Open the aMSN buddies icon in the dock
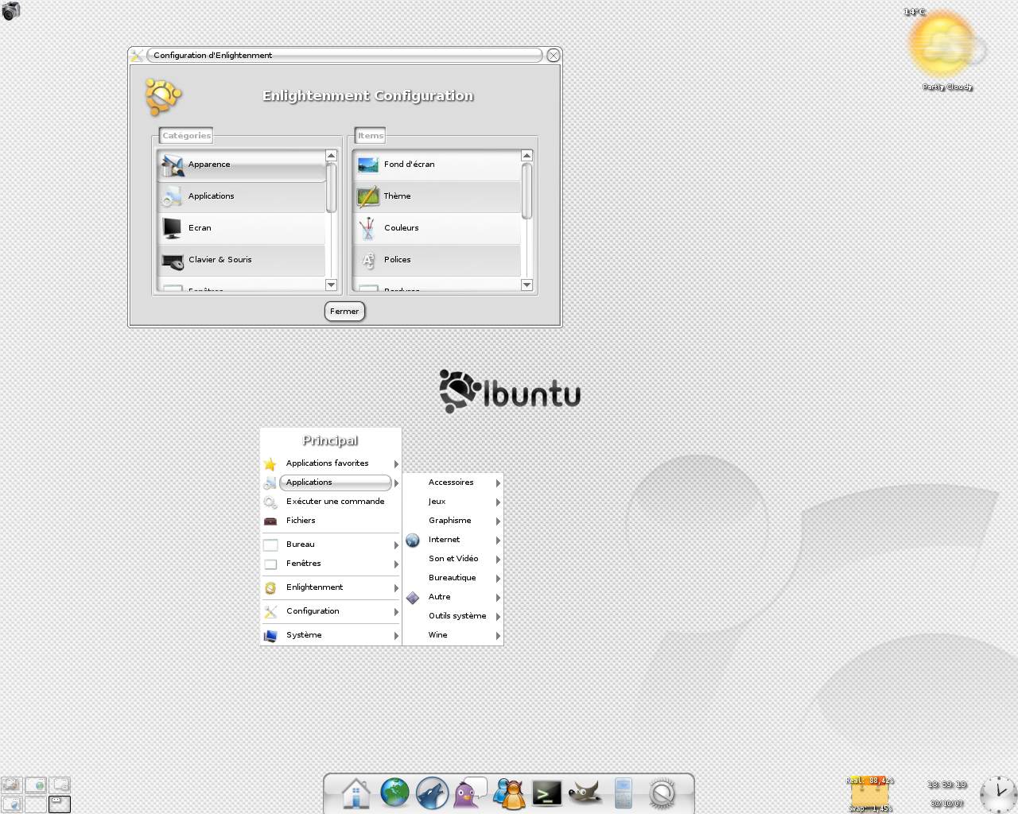This screenshot has width=1018, height=814. pos(510,793)
